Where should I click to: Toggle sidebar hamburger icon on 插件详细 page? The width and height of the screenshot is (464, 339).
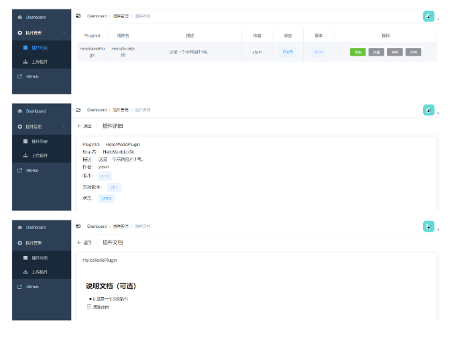(x=78, y=110)
